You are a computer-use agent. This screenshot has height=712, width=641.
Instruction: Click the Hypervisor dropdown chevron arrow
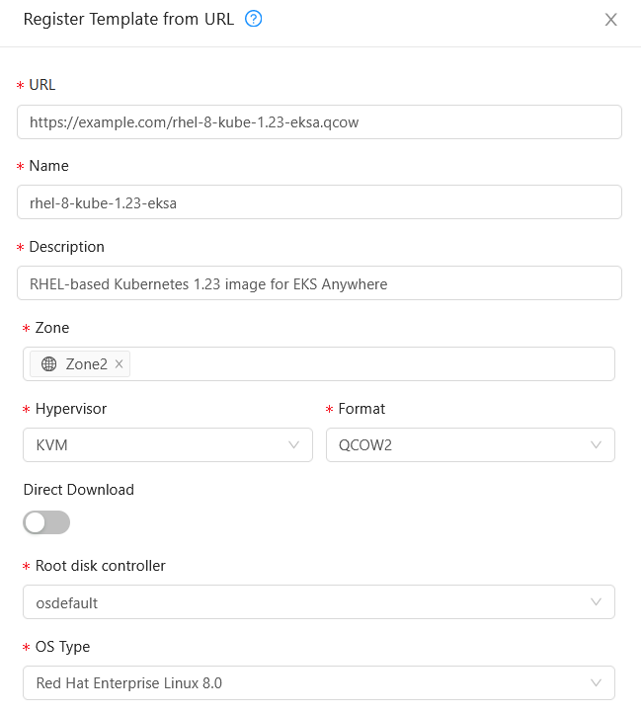(x=294, y=445)
